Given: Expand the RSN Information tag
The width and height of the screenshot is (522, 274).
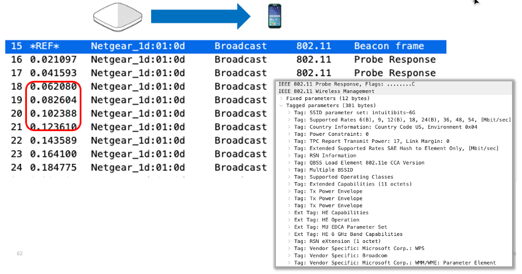Looking at the screenshot, I should click(x=289, y=156).
